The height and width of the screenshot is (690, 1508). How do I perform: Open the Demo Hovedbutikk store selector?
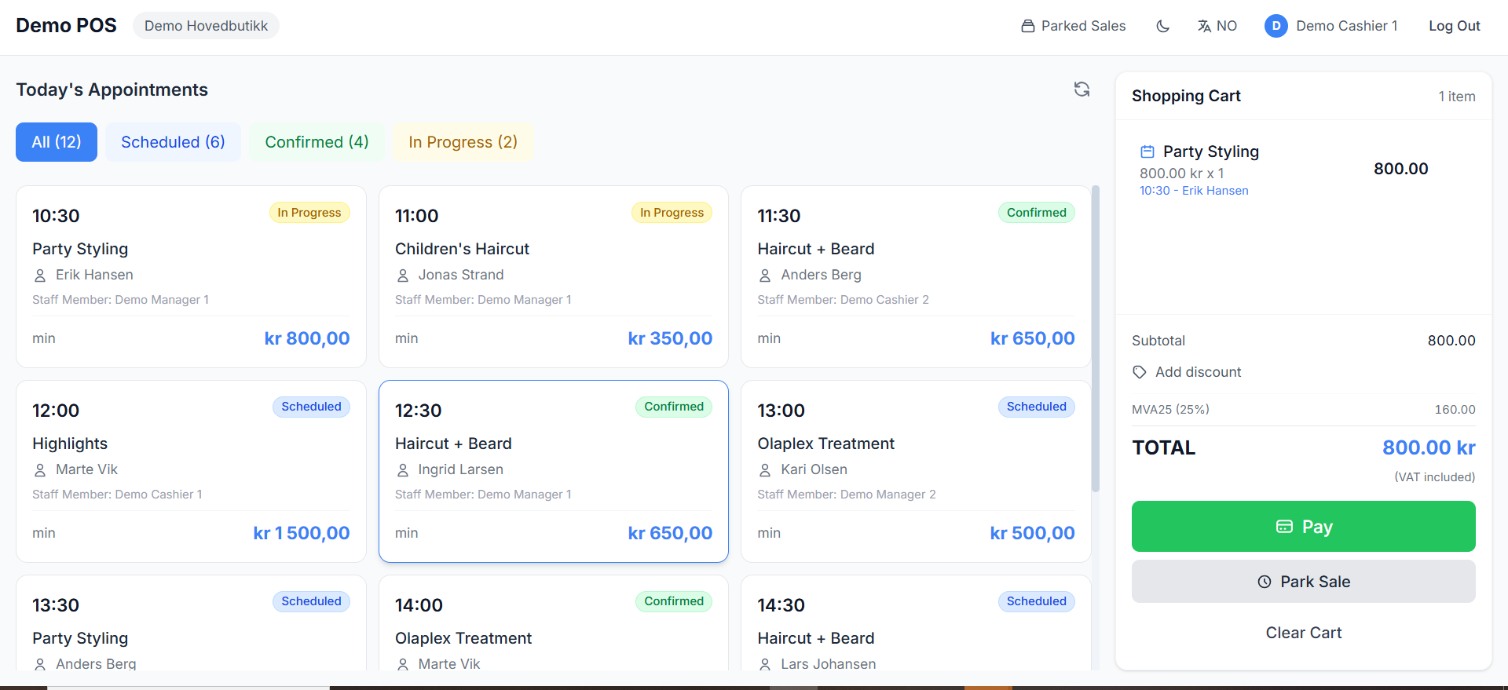click(206, 26)
